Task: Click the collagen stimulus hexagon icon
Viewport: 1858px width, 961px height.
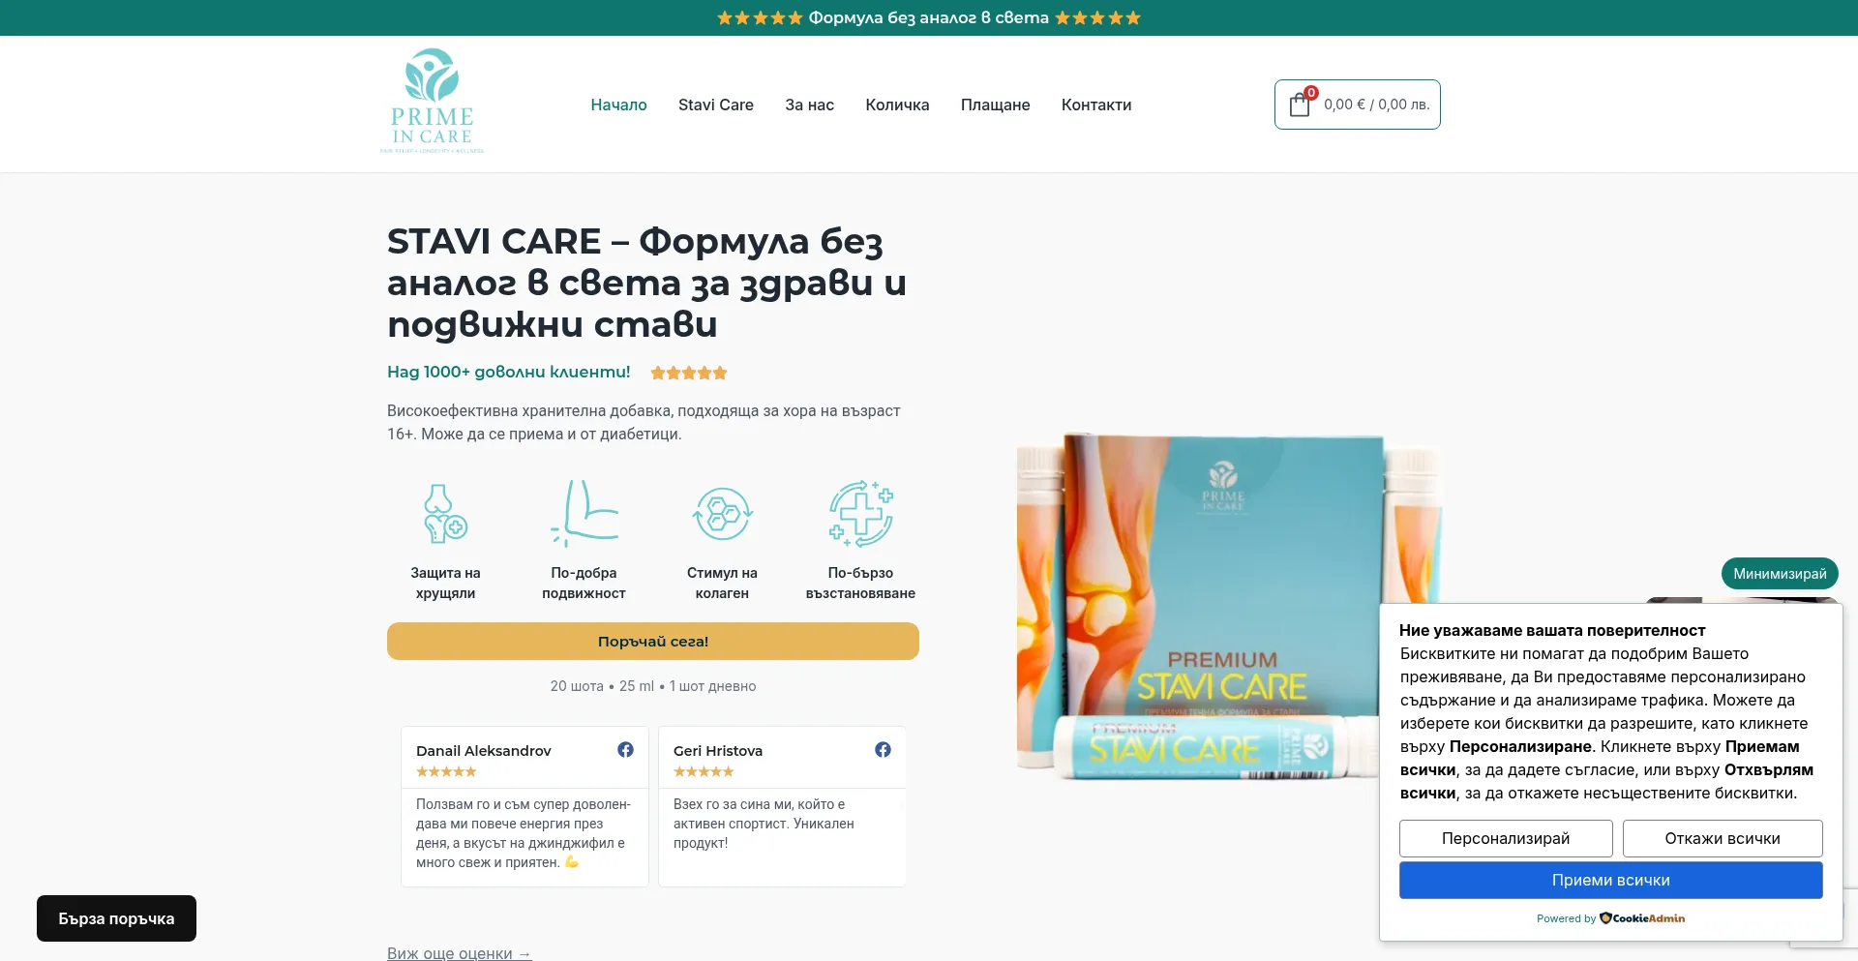Action: click(x=722, y=514)
